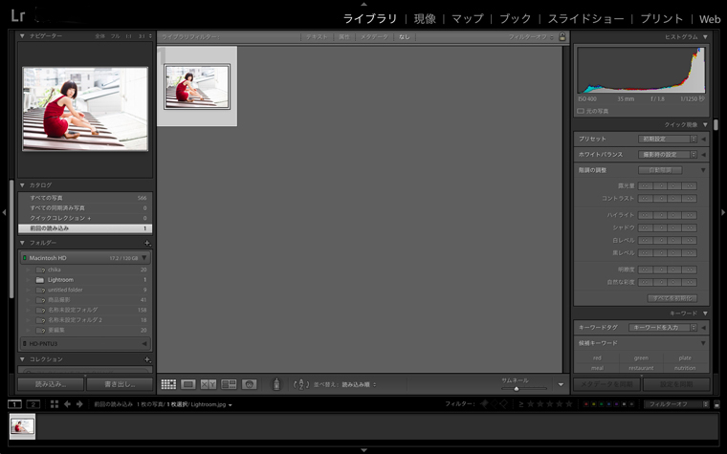The width and height of the screenshot is (727, 454).
Task: Go forward with the right arrow in filmstrip bar
Action: coord(79,404)
